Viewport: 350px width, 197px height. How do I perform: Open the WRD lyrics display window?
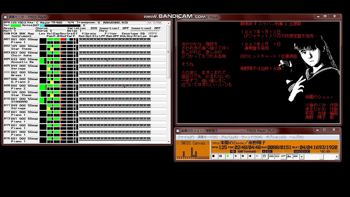click(x=271, y=156)
